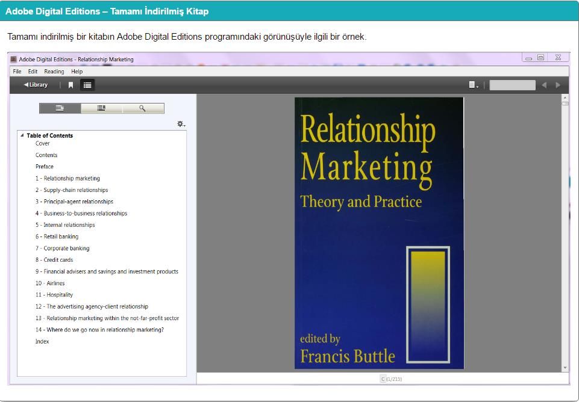Open the page view mode dropdown
The width and height of the screenshot is (579, 402).
click(474, 85)
